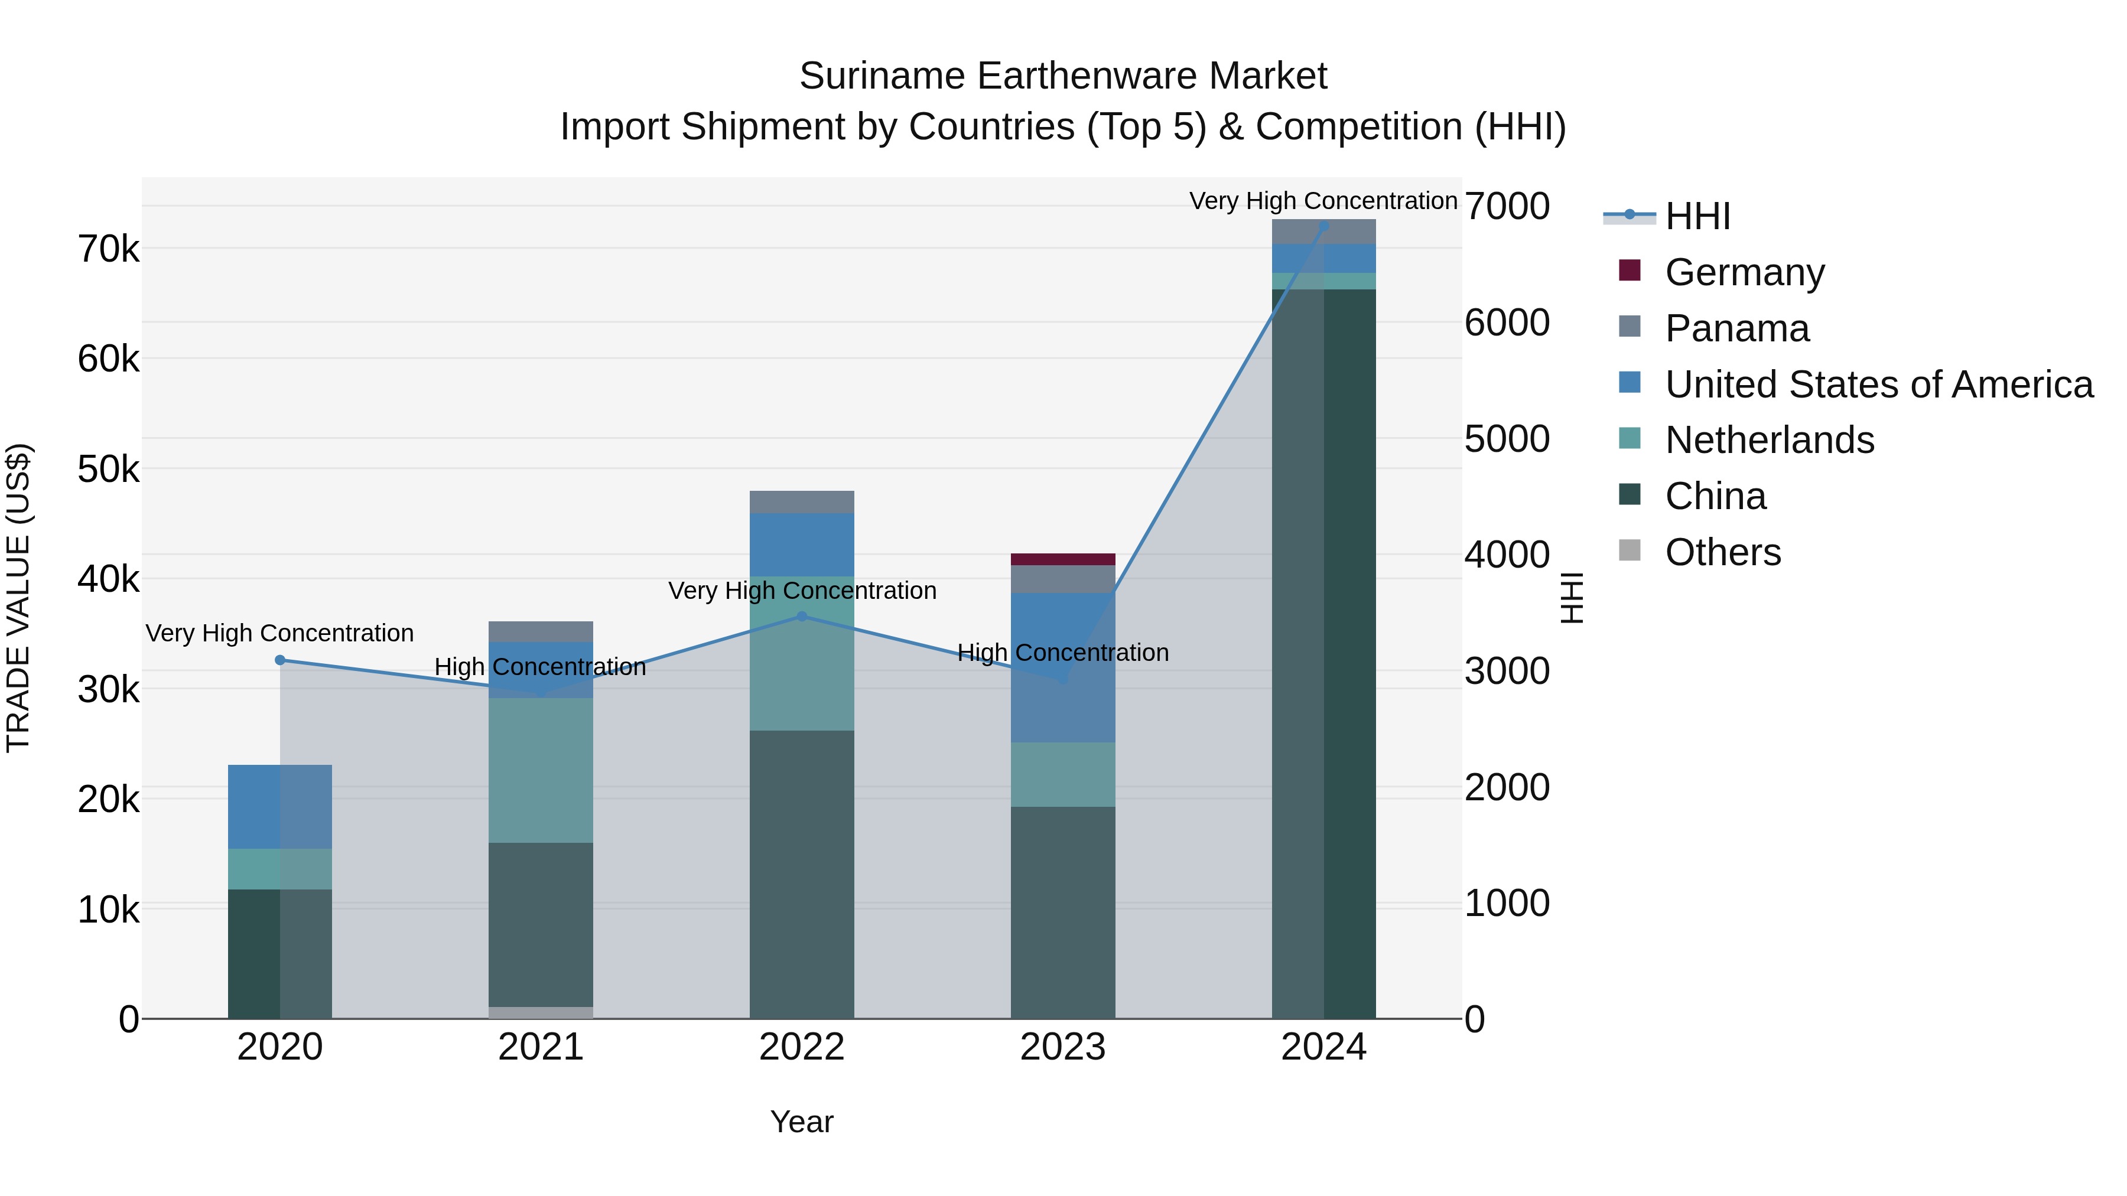The width and height of the screenshot is (2127, 1196).
Task: Click the China dark green legend swatch
Action: (1630, 494)
